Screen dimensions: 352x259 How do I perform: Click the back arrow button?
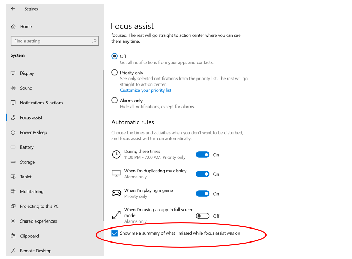click(x=12, y=9)
